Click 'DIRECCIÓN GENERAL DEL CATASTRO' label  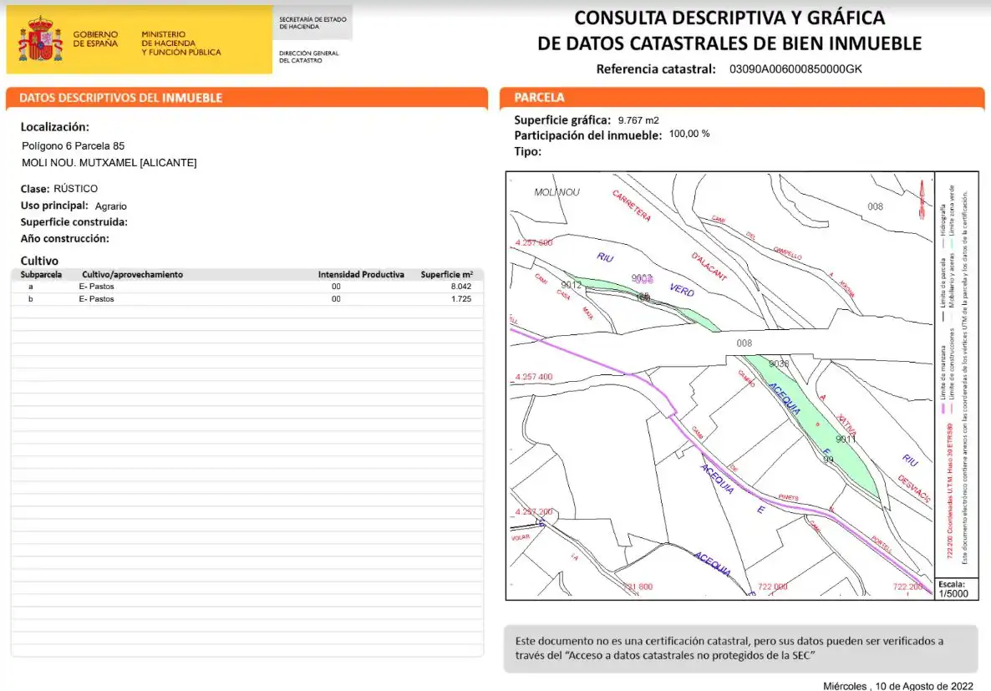(x=308, y=56)
